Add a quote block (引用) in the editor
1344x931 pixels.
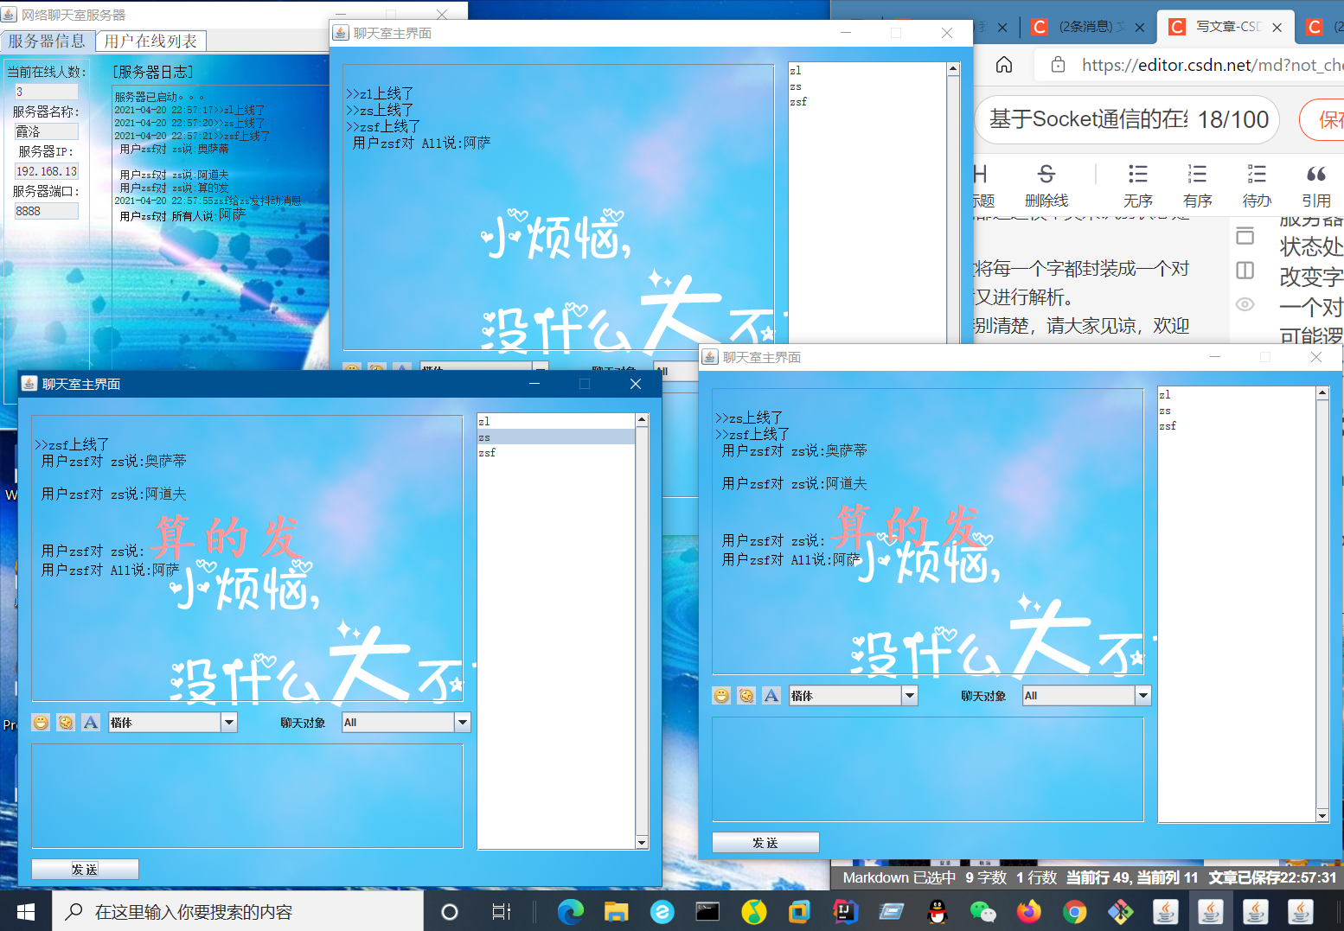[1316, 175]
